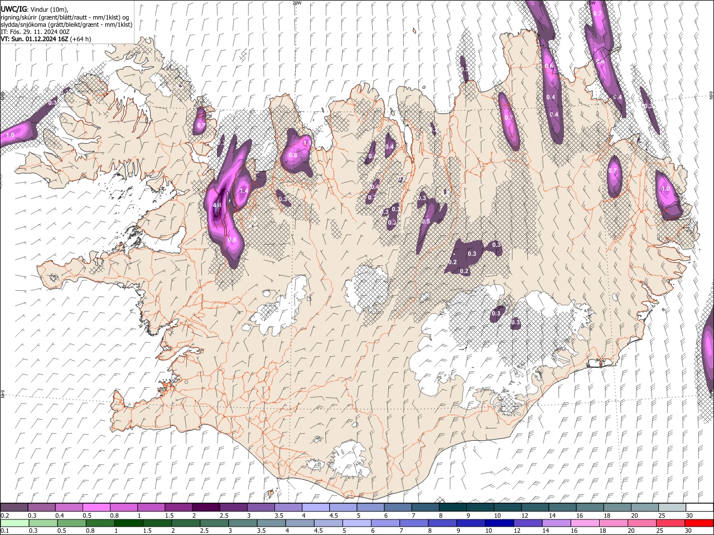Click the '1.4' precipitation value on the map
Image resolution: width=714 pixels, height=535 pixels.
pyautogui.click(x=244, y=191)
